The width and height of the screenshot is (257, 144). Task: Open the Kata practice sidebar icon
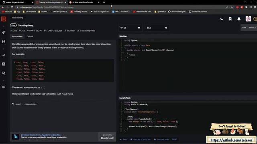coord(4,33)
